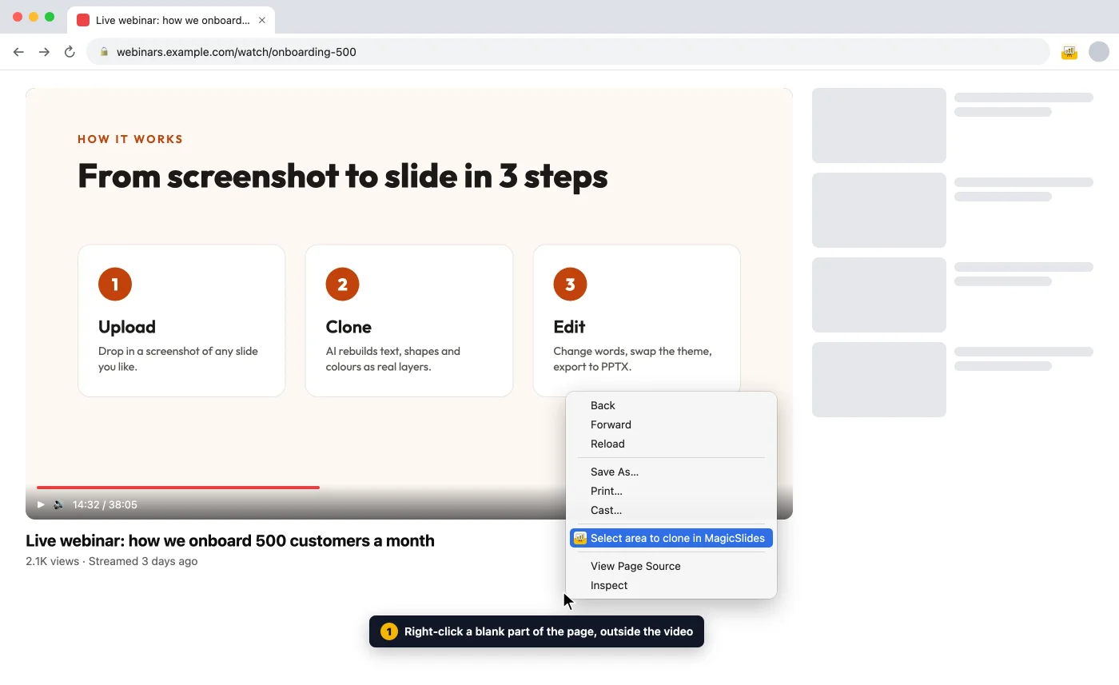Viewport: 1119px width, 685px height.
Task: Click the 'Clone' step card heading
Action: pyautogui.click(x=348, y=327)
